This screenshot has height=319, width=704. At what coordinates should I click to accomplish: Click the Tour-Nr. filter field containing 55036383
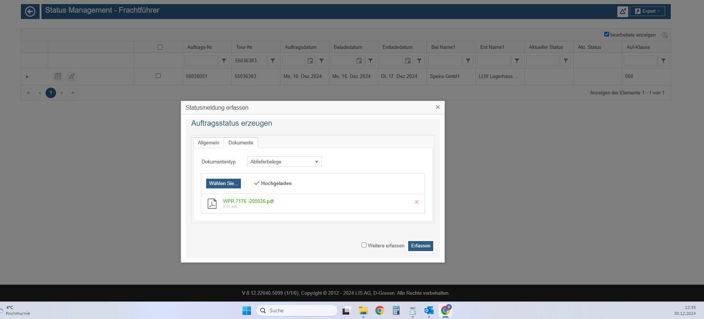coord(249,61)
